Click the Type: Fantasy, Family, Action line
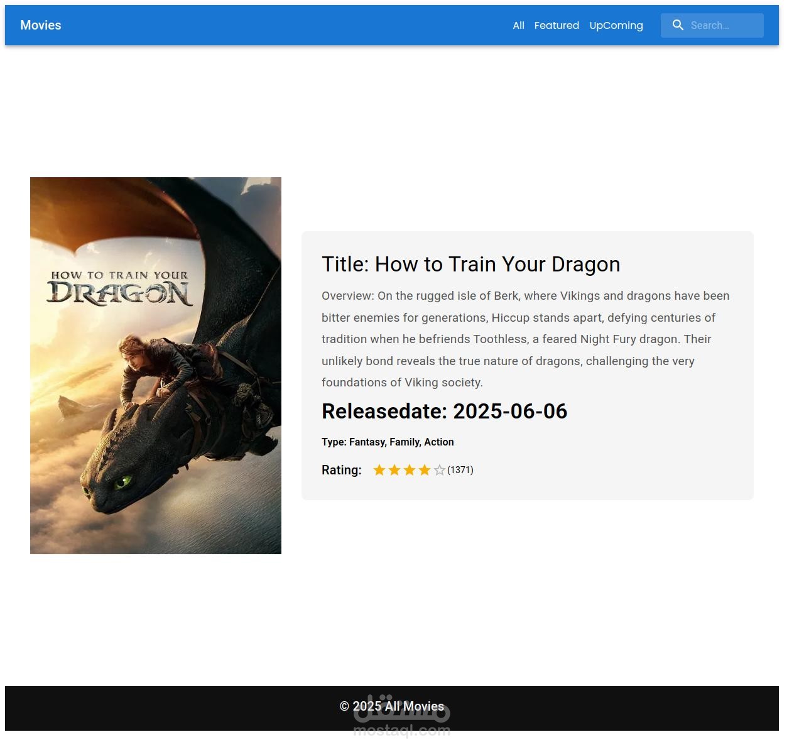The image size is (804, 754). click(388, 442)
